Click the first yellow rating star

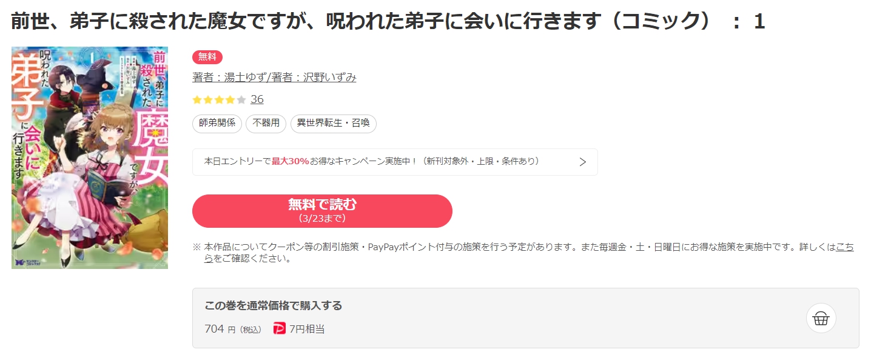point(197,100)
